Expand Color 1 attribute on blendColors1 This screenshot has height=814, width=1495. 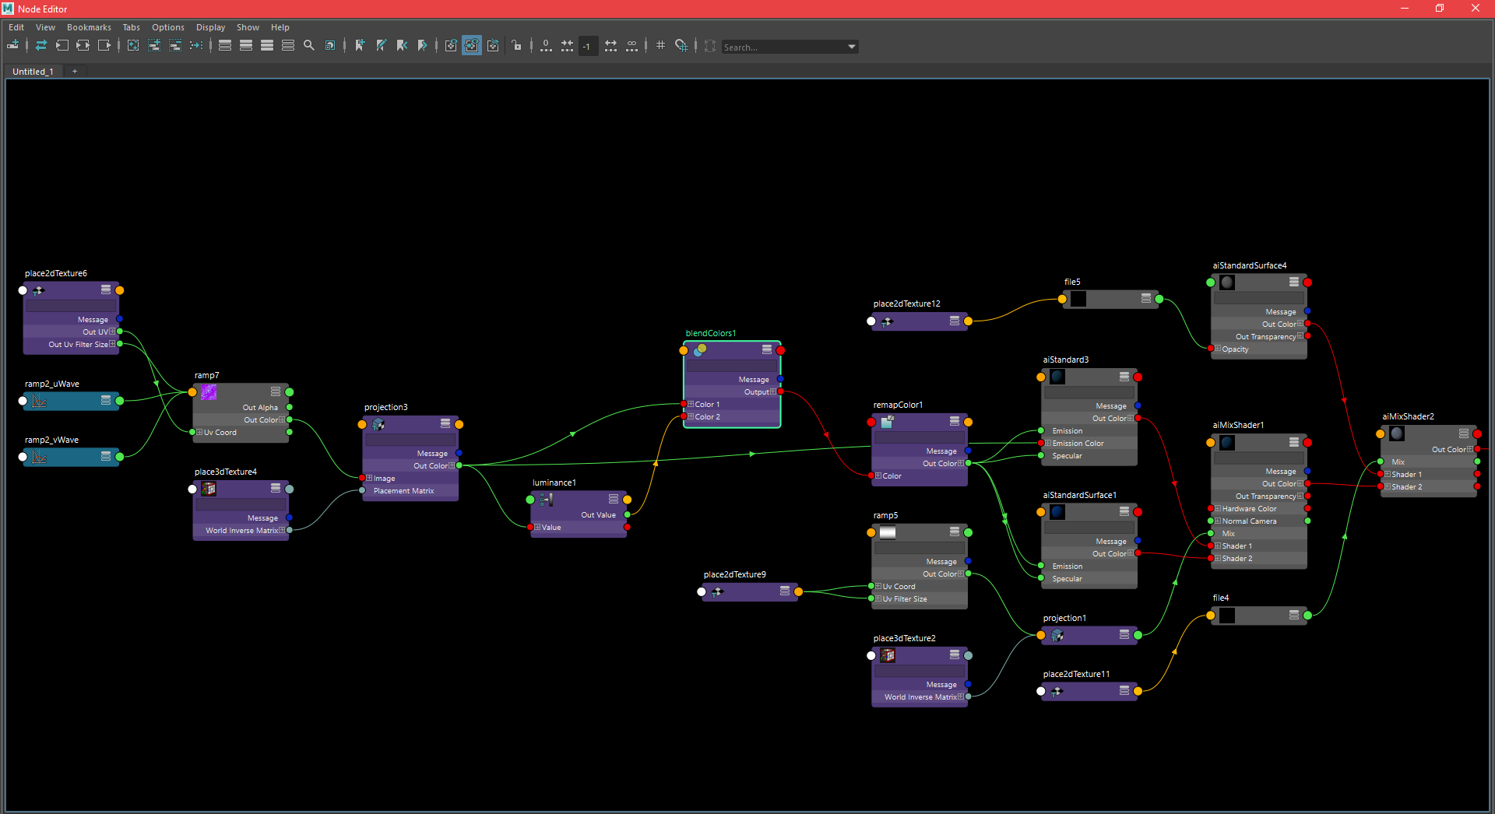tap(691, 405)
